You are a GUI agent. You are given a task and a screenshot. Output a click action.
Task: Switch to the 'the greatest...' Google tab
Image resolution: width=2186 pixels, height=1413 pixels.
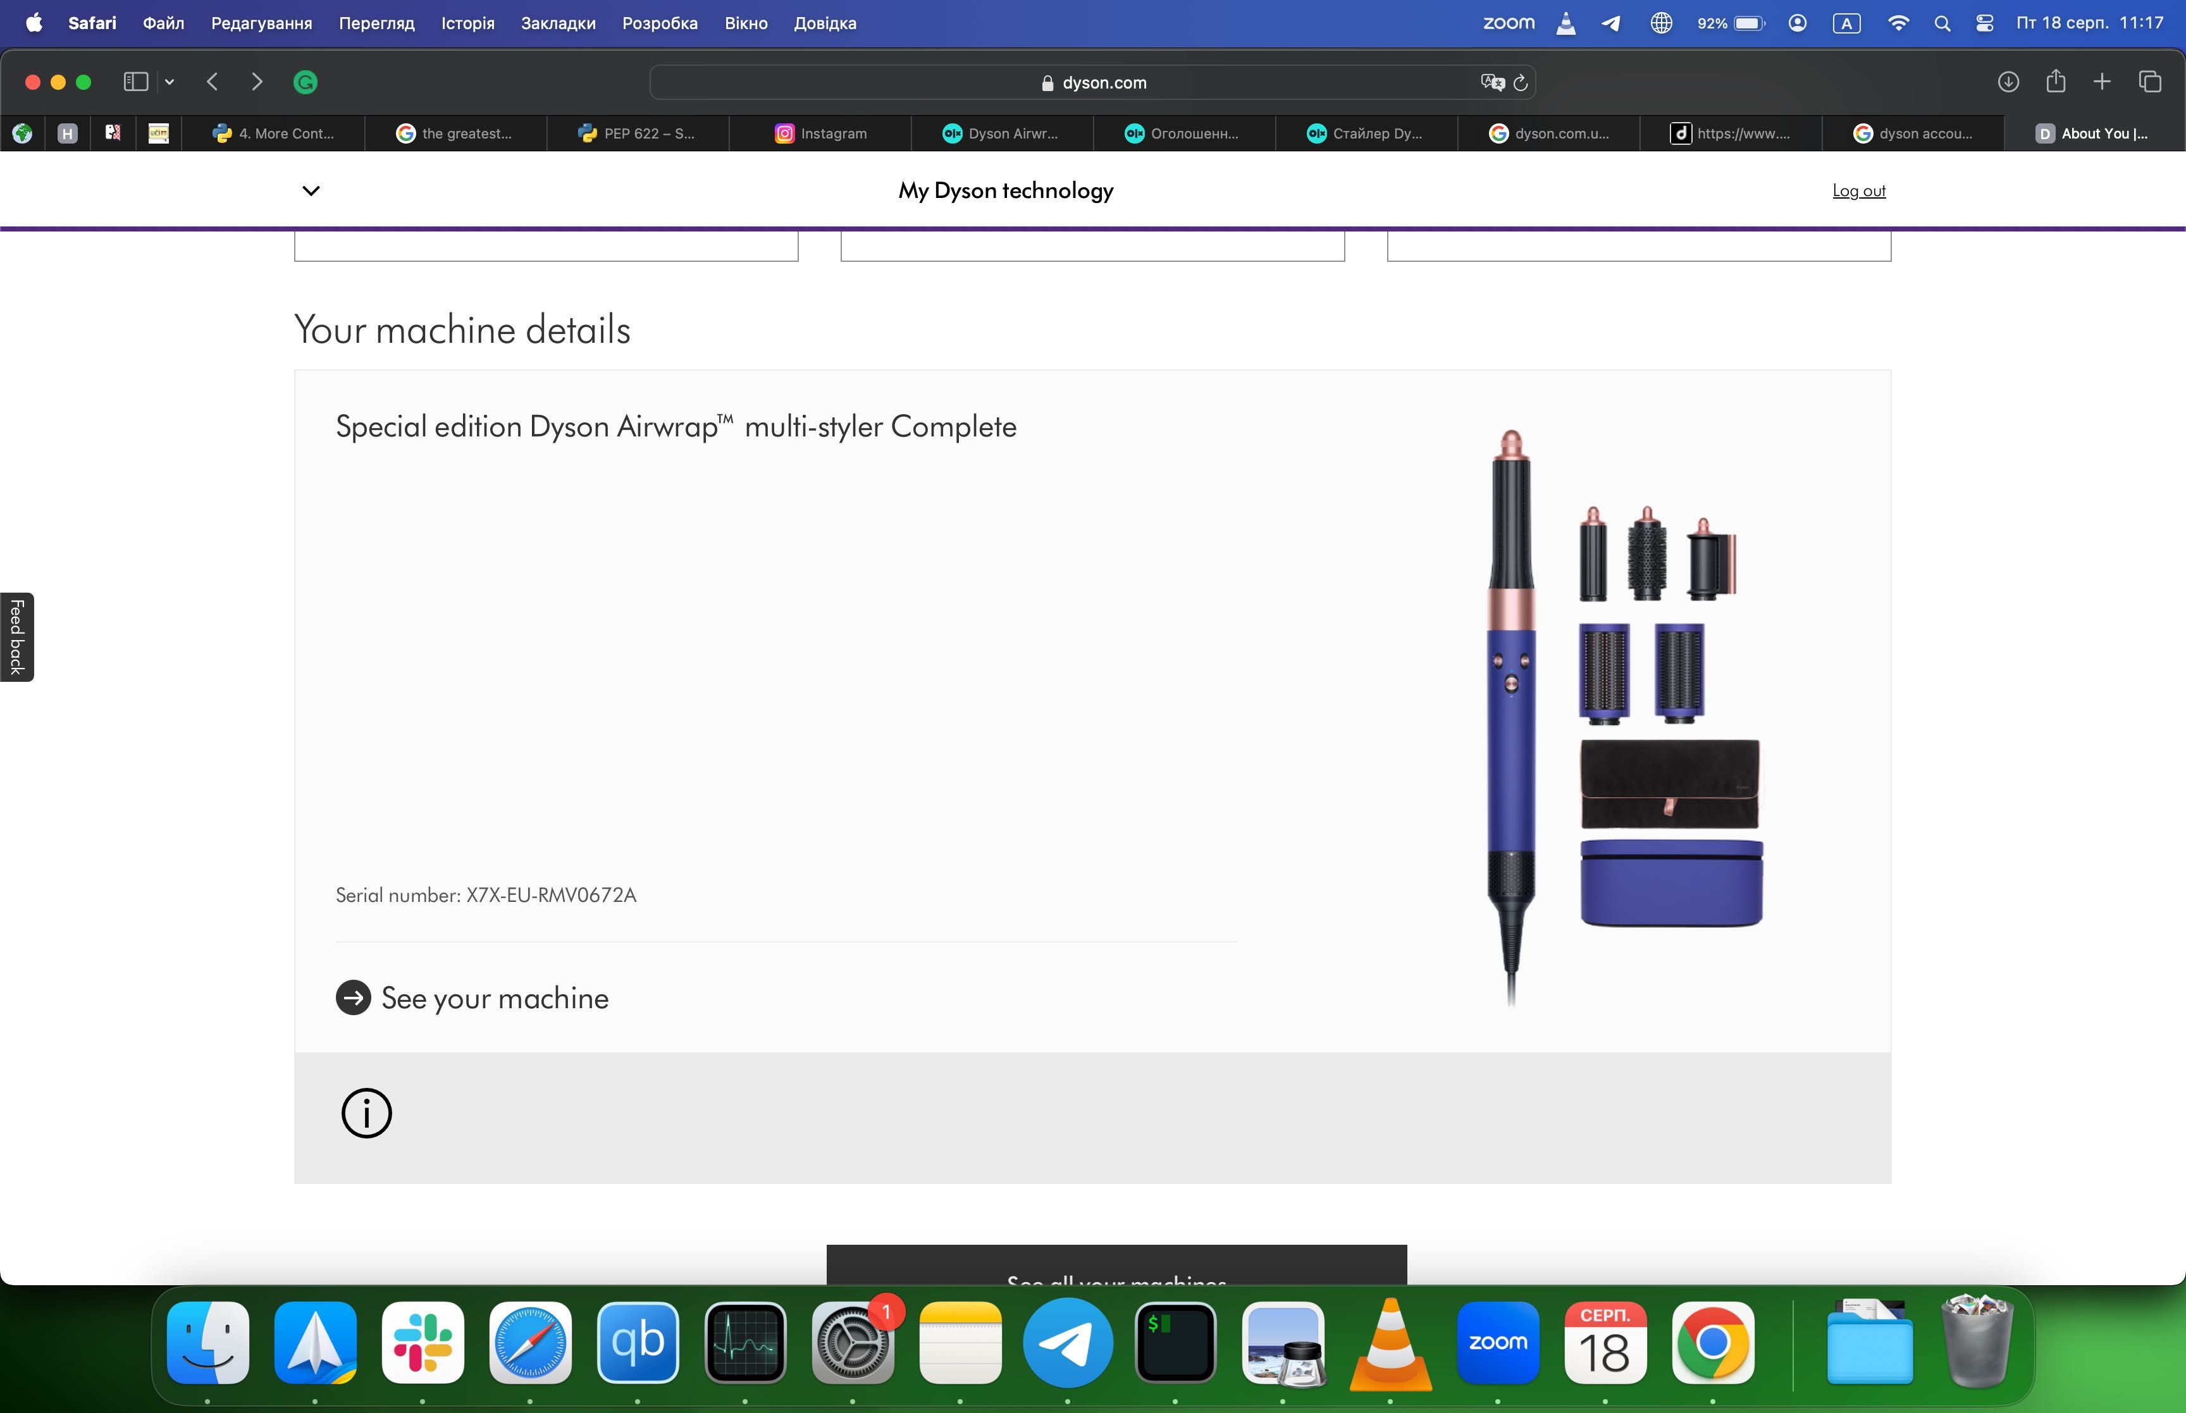[455, 133]
